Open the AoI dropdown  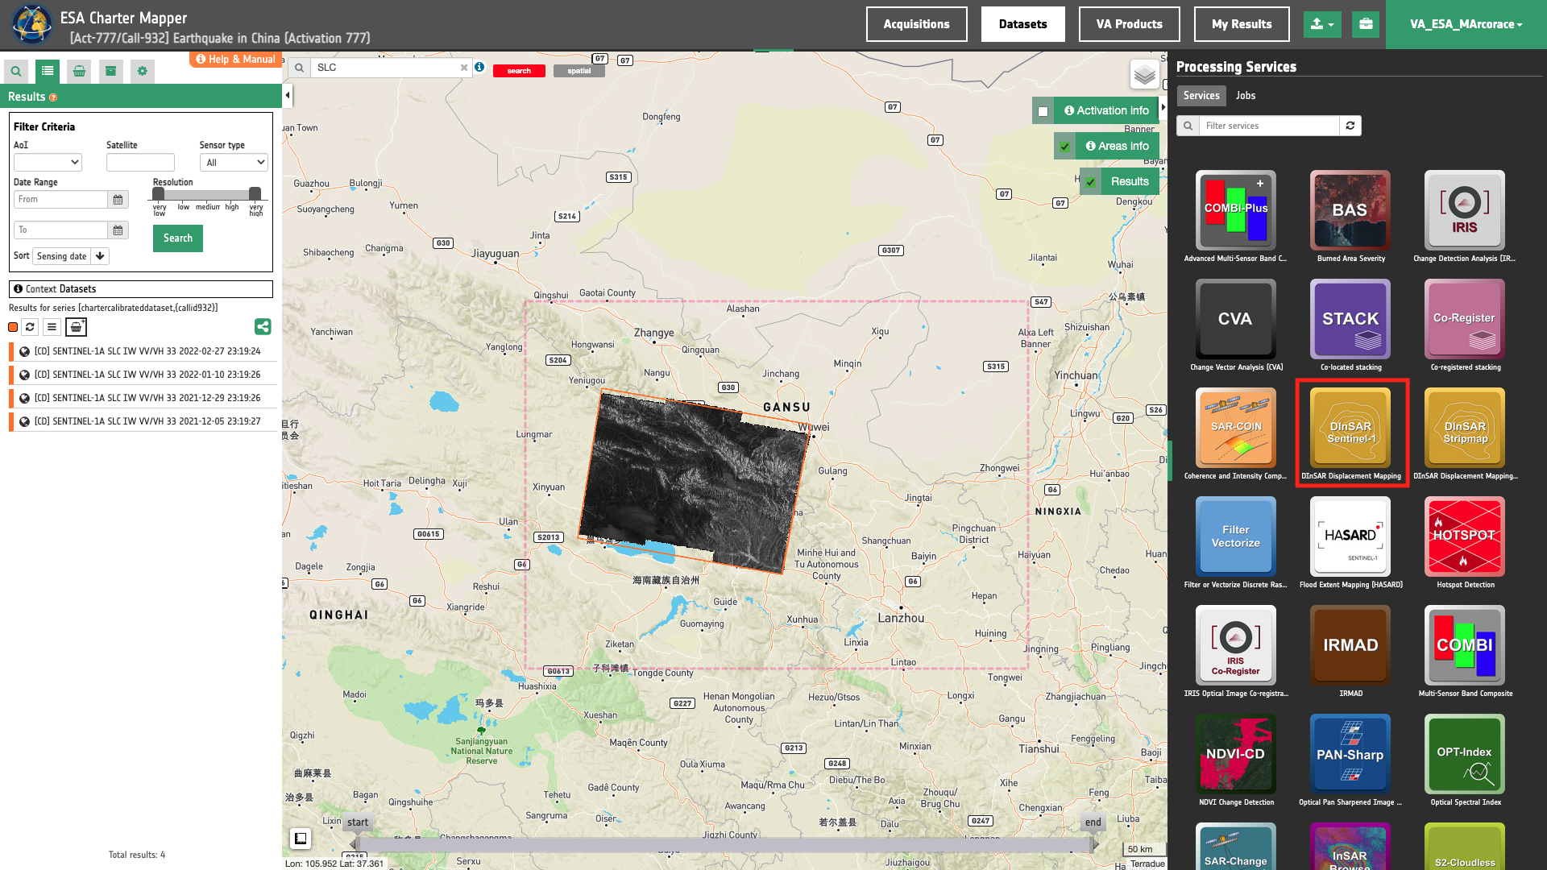point(48,163)
